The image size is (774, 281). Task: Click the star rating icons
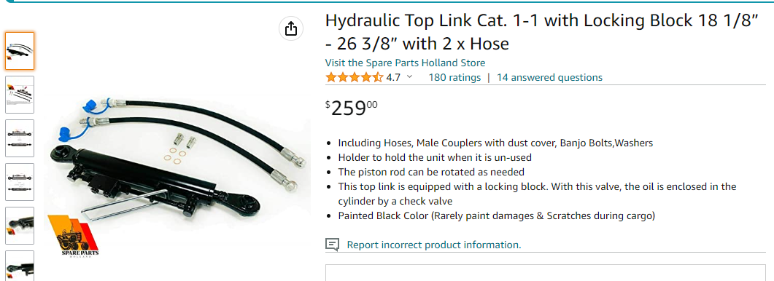tap(354, 77)
